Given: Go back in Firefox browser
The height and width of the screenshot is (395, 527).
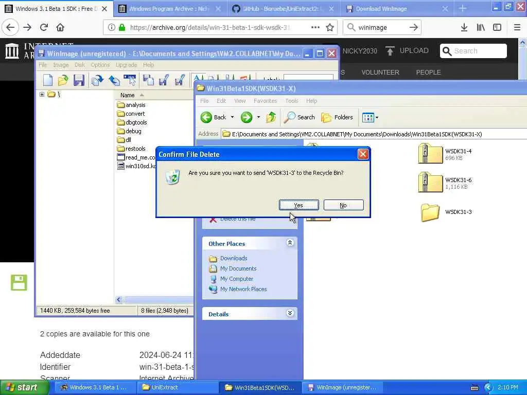Looking at the screenshot, I should click(x=10, y=27).
